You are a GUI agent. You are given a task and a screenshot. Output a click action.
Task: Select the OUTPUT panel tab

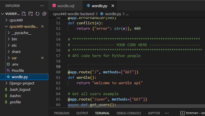coord(82,113)
